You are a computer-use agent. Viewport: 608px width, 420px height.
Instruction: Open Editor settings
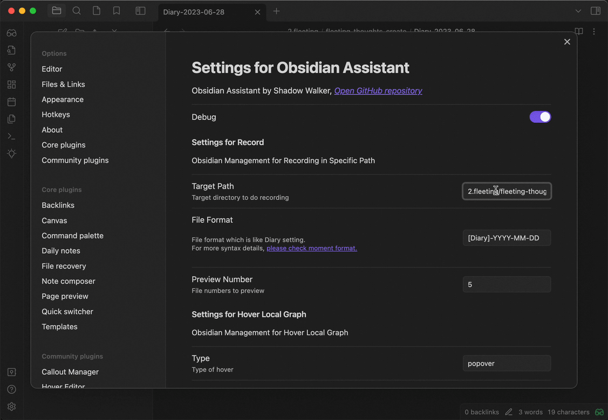pos(52,69)
